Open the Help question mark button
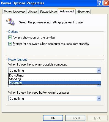Screen dimensions: 109x122 point(100,3)
